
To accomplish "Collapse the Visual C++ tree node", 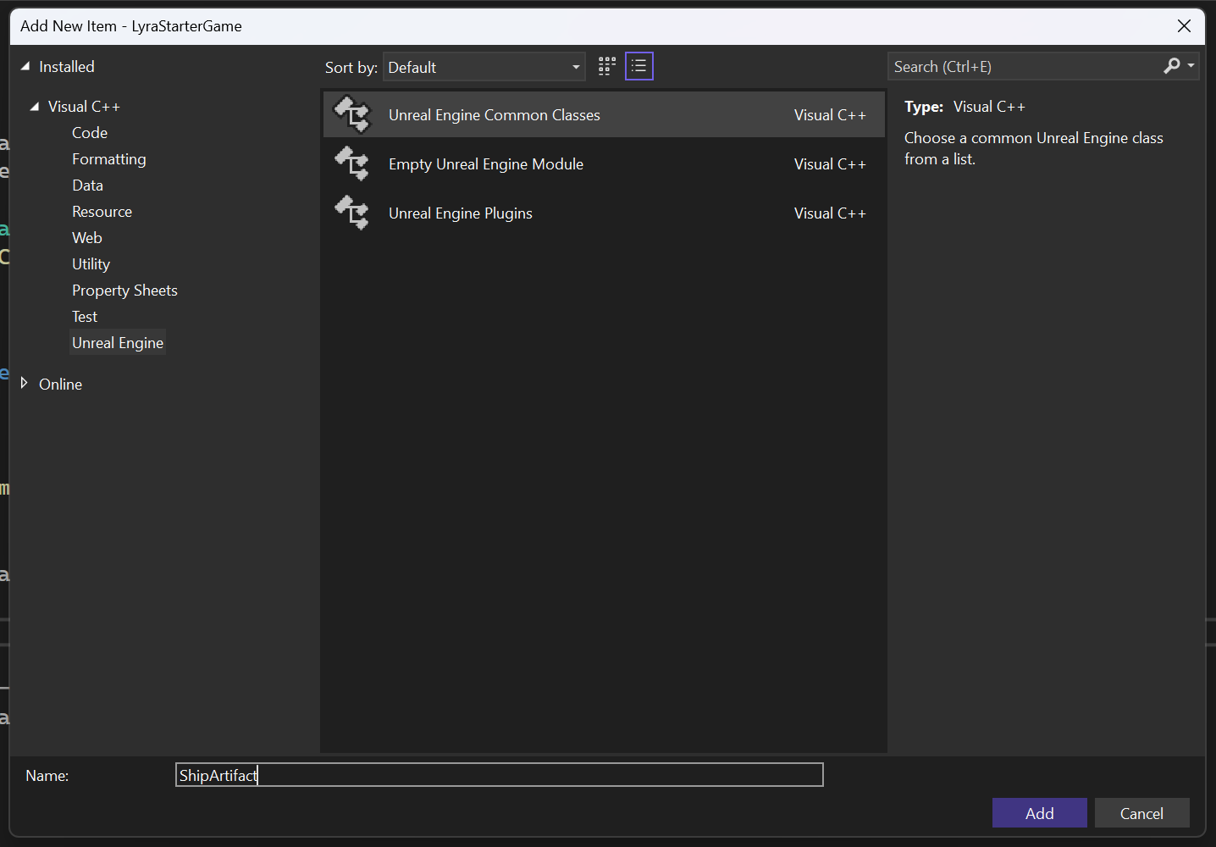I will (35, 106).
